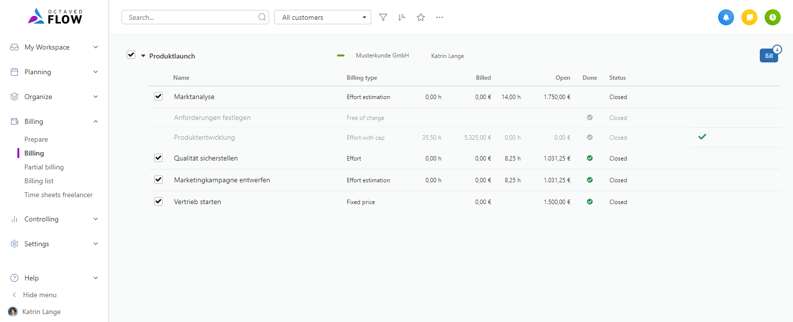Viewport: 793px width, 322px height.
Task: Click the blue Bill button
Action: pos(768,55)
